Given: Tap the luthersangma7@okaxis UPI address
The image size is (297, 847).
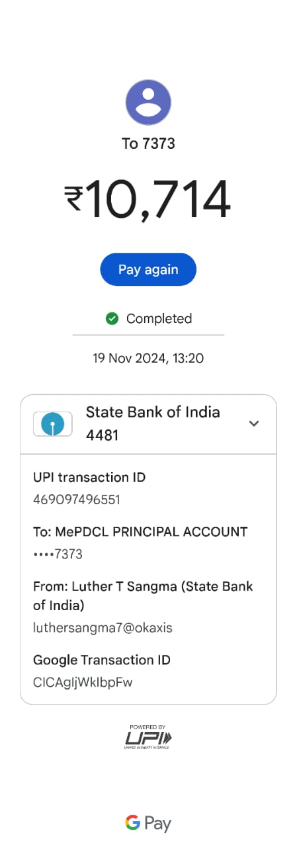Looking at the screenshot, I should (x=103, y=628).
